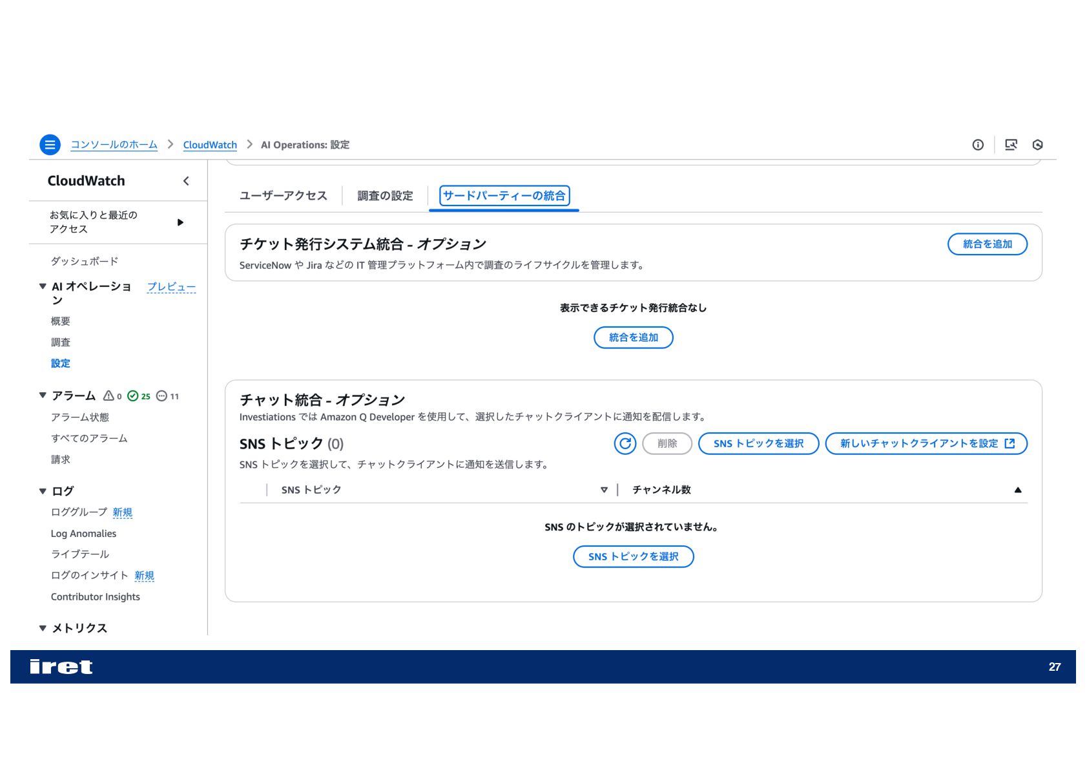Click the 新規 badge beside ログのインサイト
1087x769 pixels.
(145, 576)
